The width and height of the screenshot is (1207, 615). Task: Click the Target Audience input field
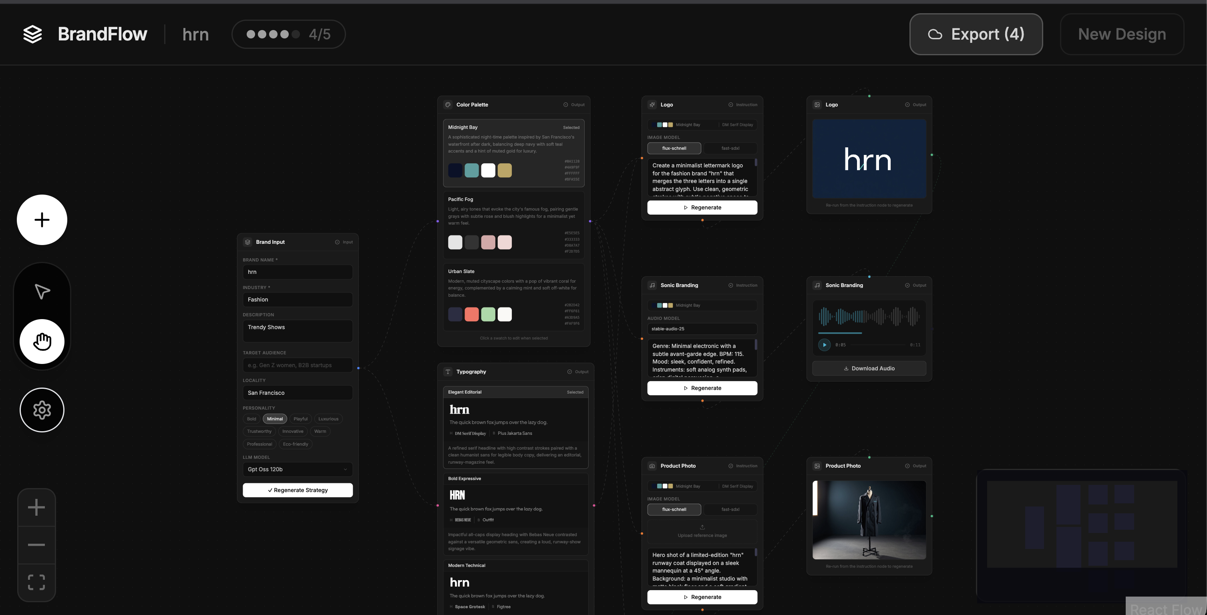coord(298,365)
